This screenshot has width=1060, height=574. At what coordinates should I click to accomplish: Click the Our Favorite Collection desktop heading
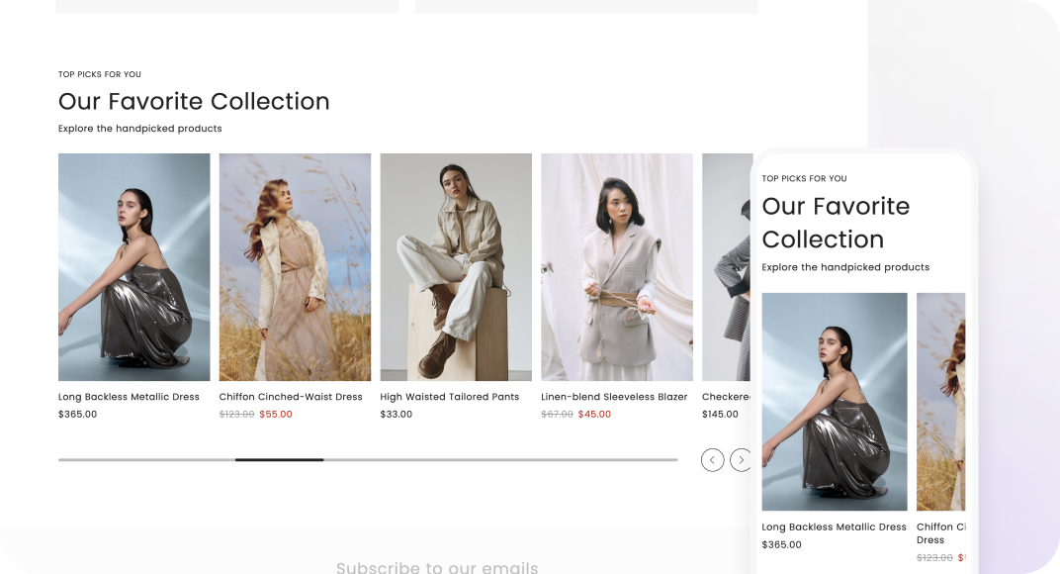pos(194,102)
